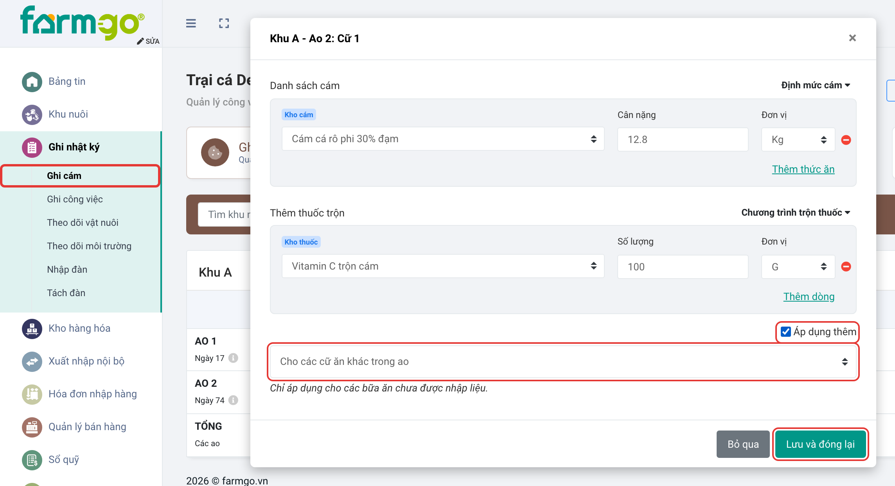Viewport: 895px width, 486px height.
Task: Remove the Cám cá rô phi row
Action: pyautogui.click(x=846, y=140)
